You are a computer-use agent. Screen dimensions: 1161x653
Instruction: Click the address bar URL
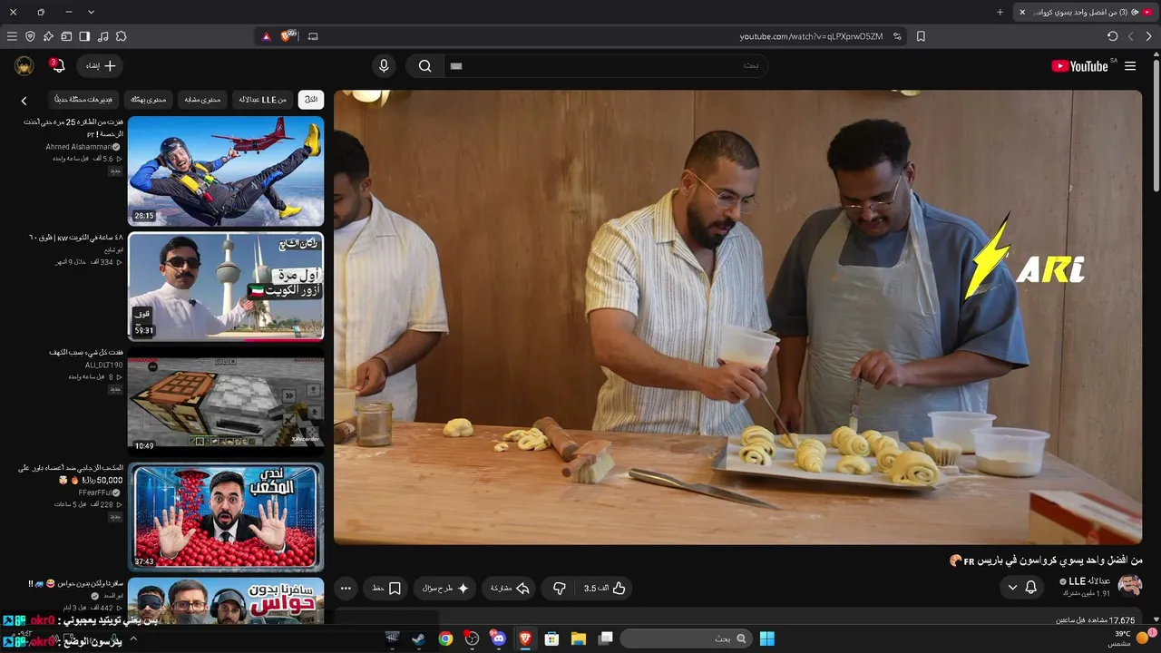(811, 36)
